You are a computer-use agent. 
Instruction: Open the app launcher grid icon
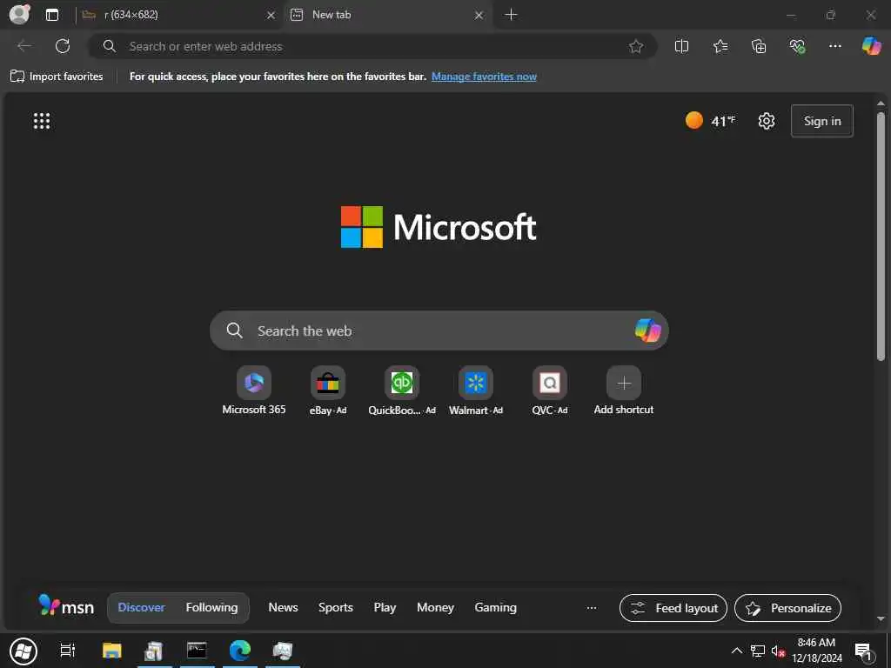coord(42,120)
